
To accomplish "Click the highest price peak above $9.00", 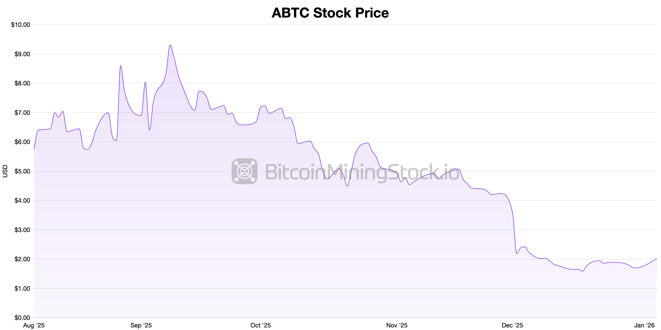I will tap(170, 45).
